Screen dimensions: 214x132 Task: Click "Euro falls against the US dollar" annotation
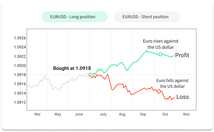point(172,83)
